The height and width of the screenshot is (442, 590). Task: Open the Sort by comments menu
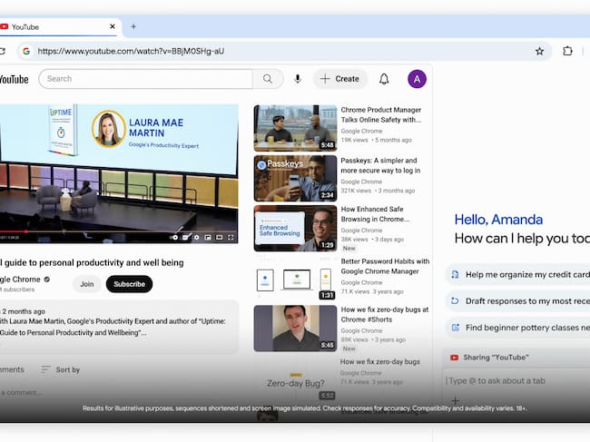(60, 369)
